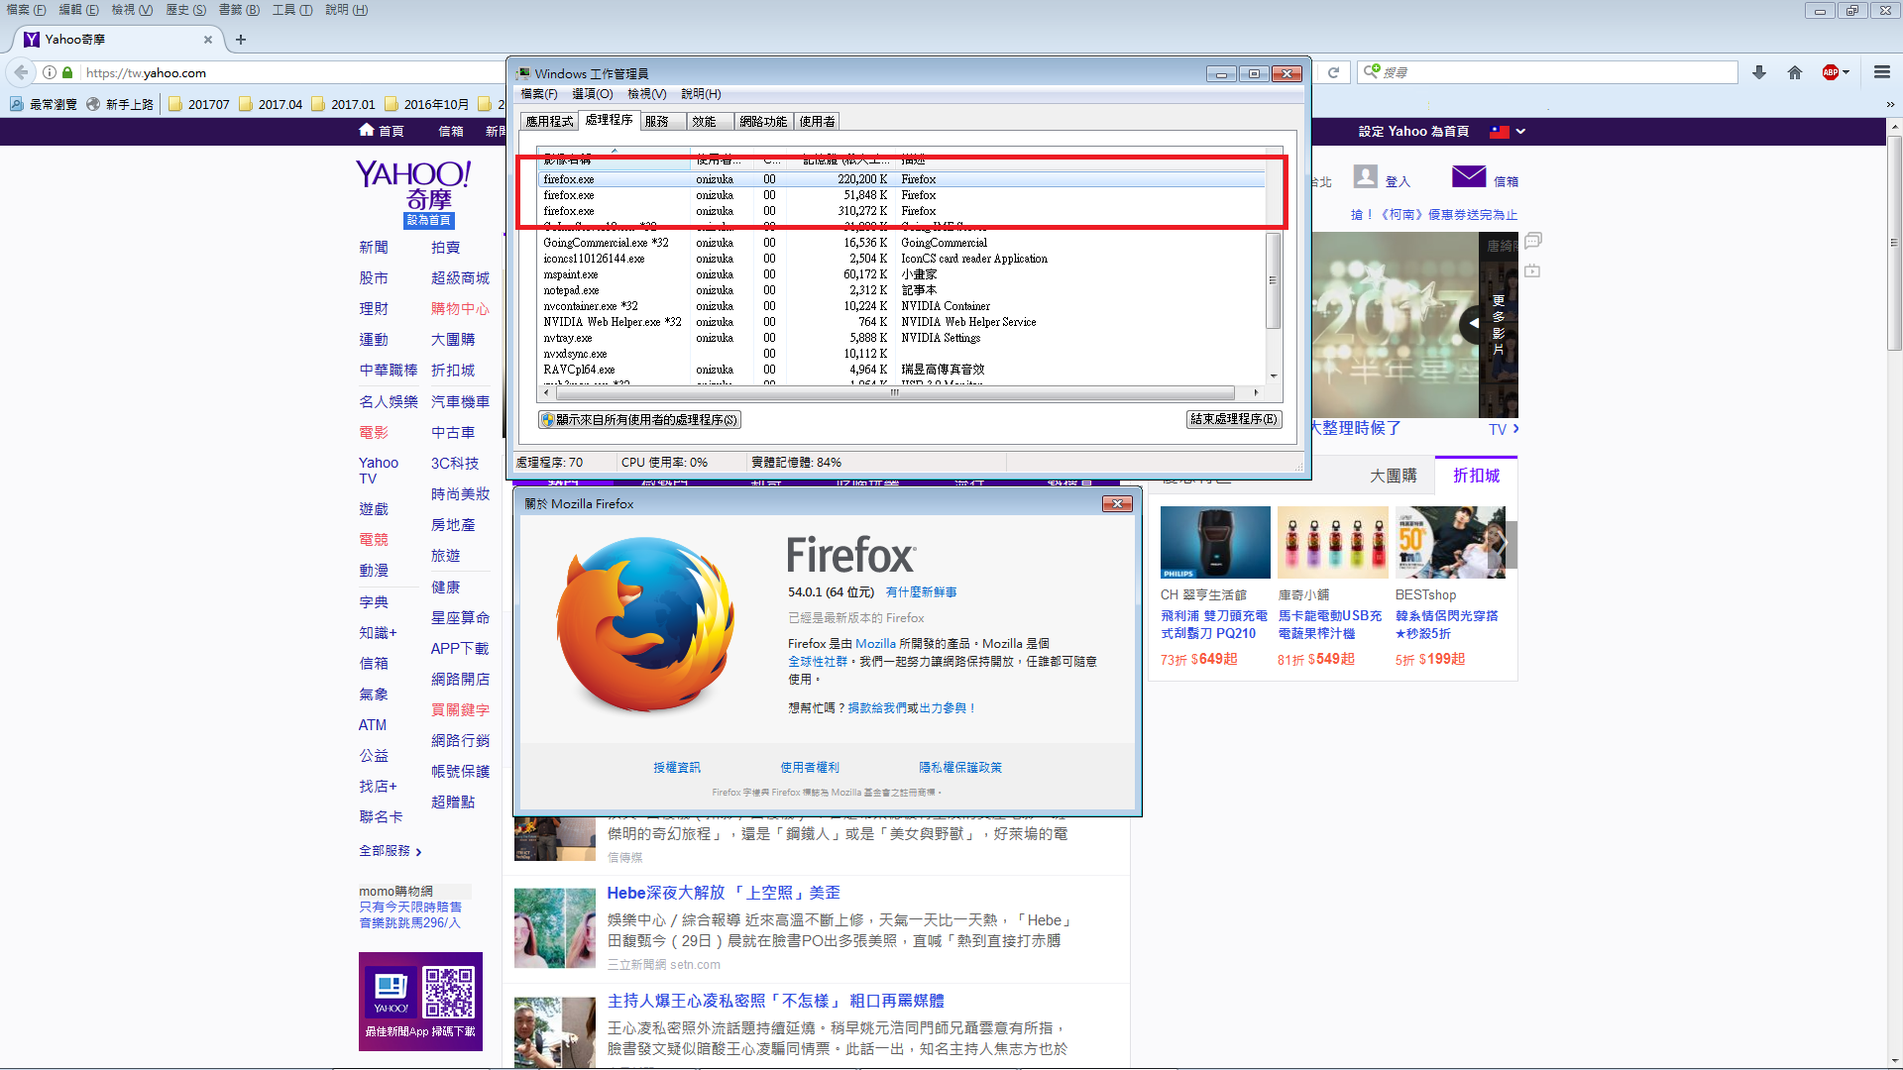The width and height of the screenshot is (1903, 1070).
Task: Open Firefox 工具 menu
Action: pos(291,10)
